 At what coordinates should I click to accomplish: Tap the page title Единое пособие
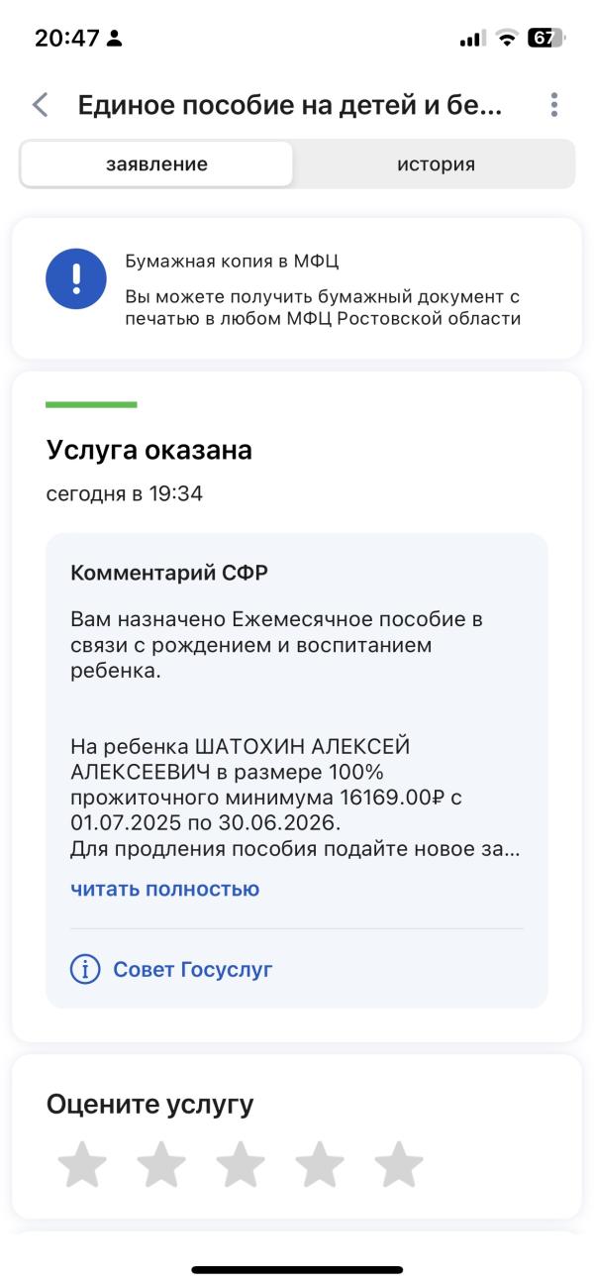pyautogui.click(x=290, y=105)
